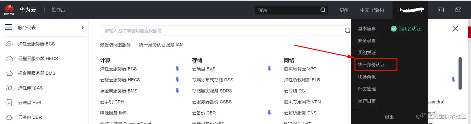
Task: Select 切换角色 in the account menu
Action: point(367,77)
